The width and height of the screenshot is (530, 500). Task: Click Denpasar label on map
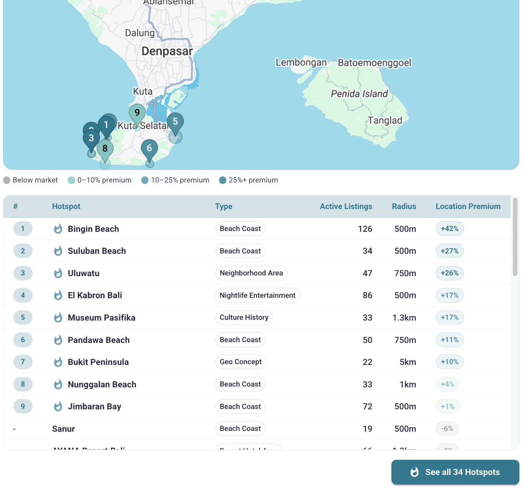[x=167, y=51]
